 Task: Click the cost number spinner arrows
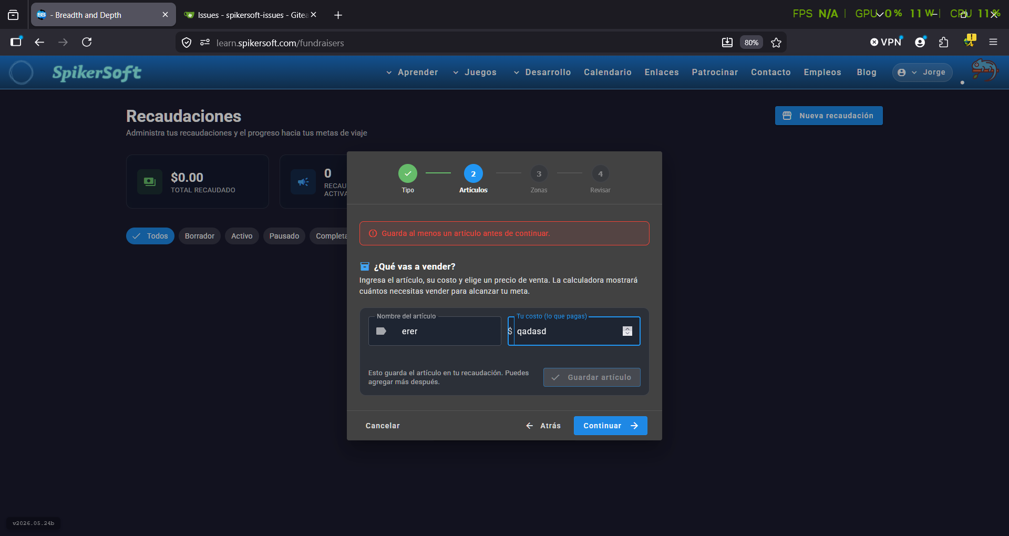coord(627,331)
